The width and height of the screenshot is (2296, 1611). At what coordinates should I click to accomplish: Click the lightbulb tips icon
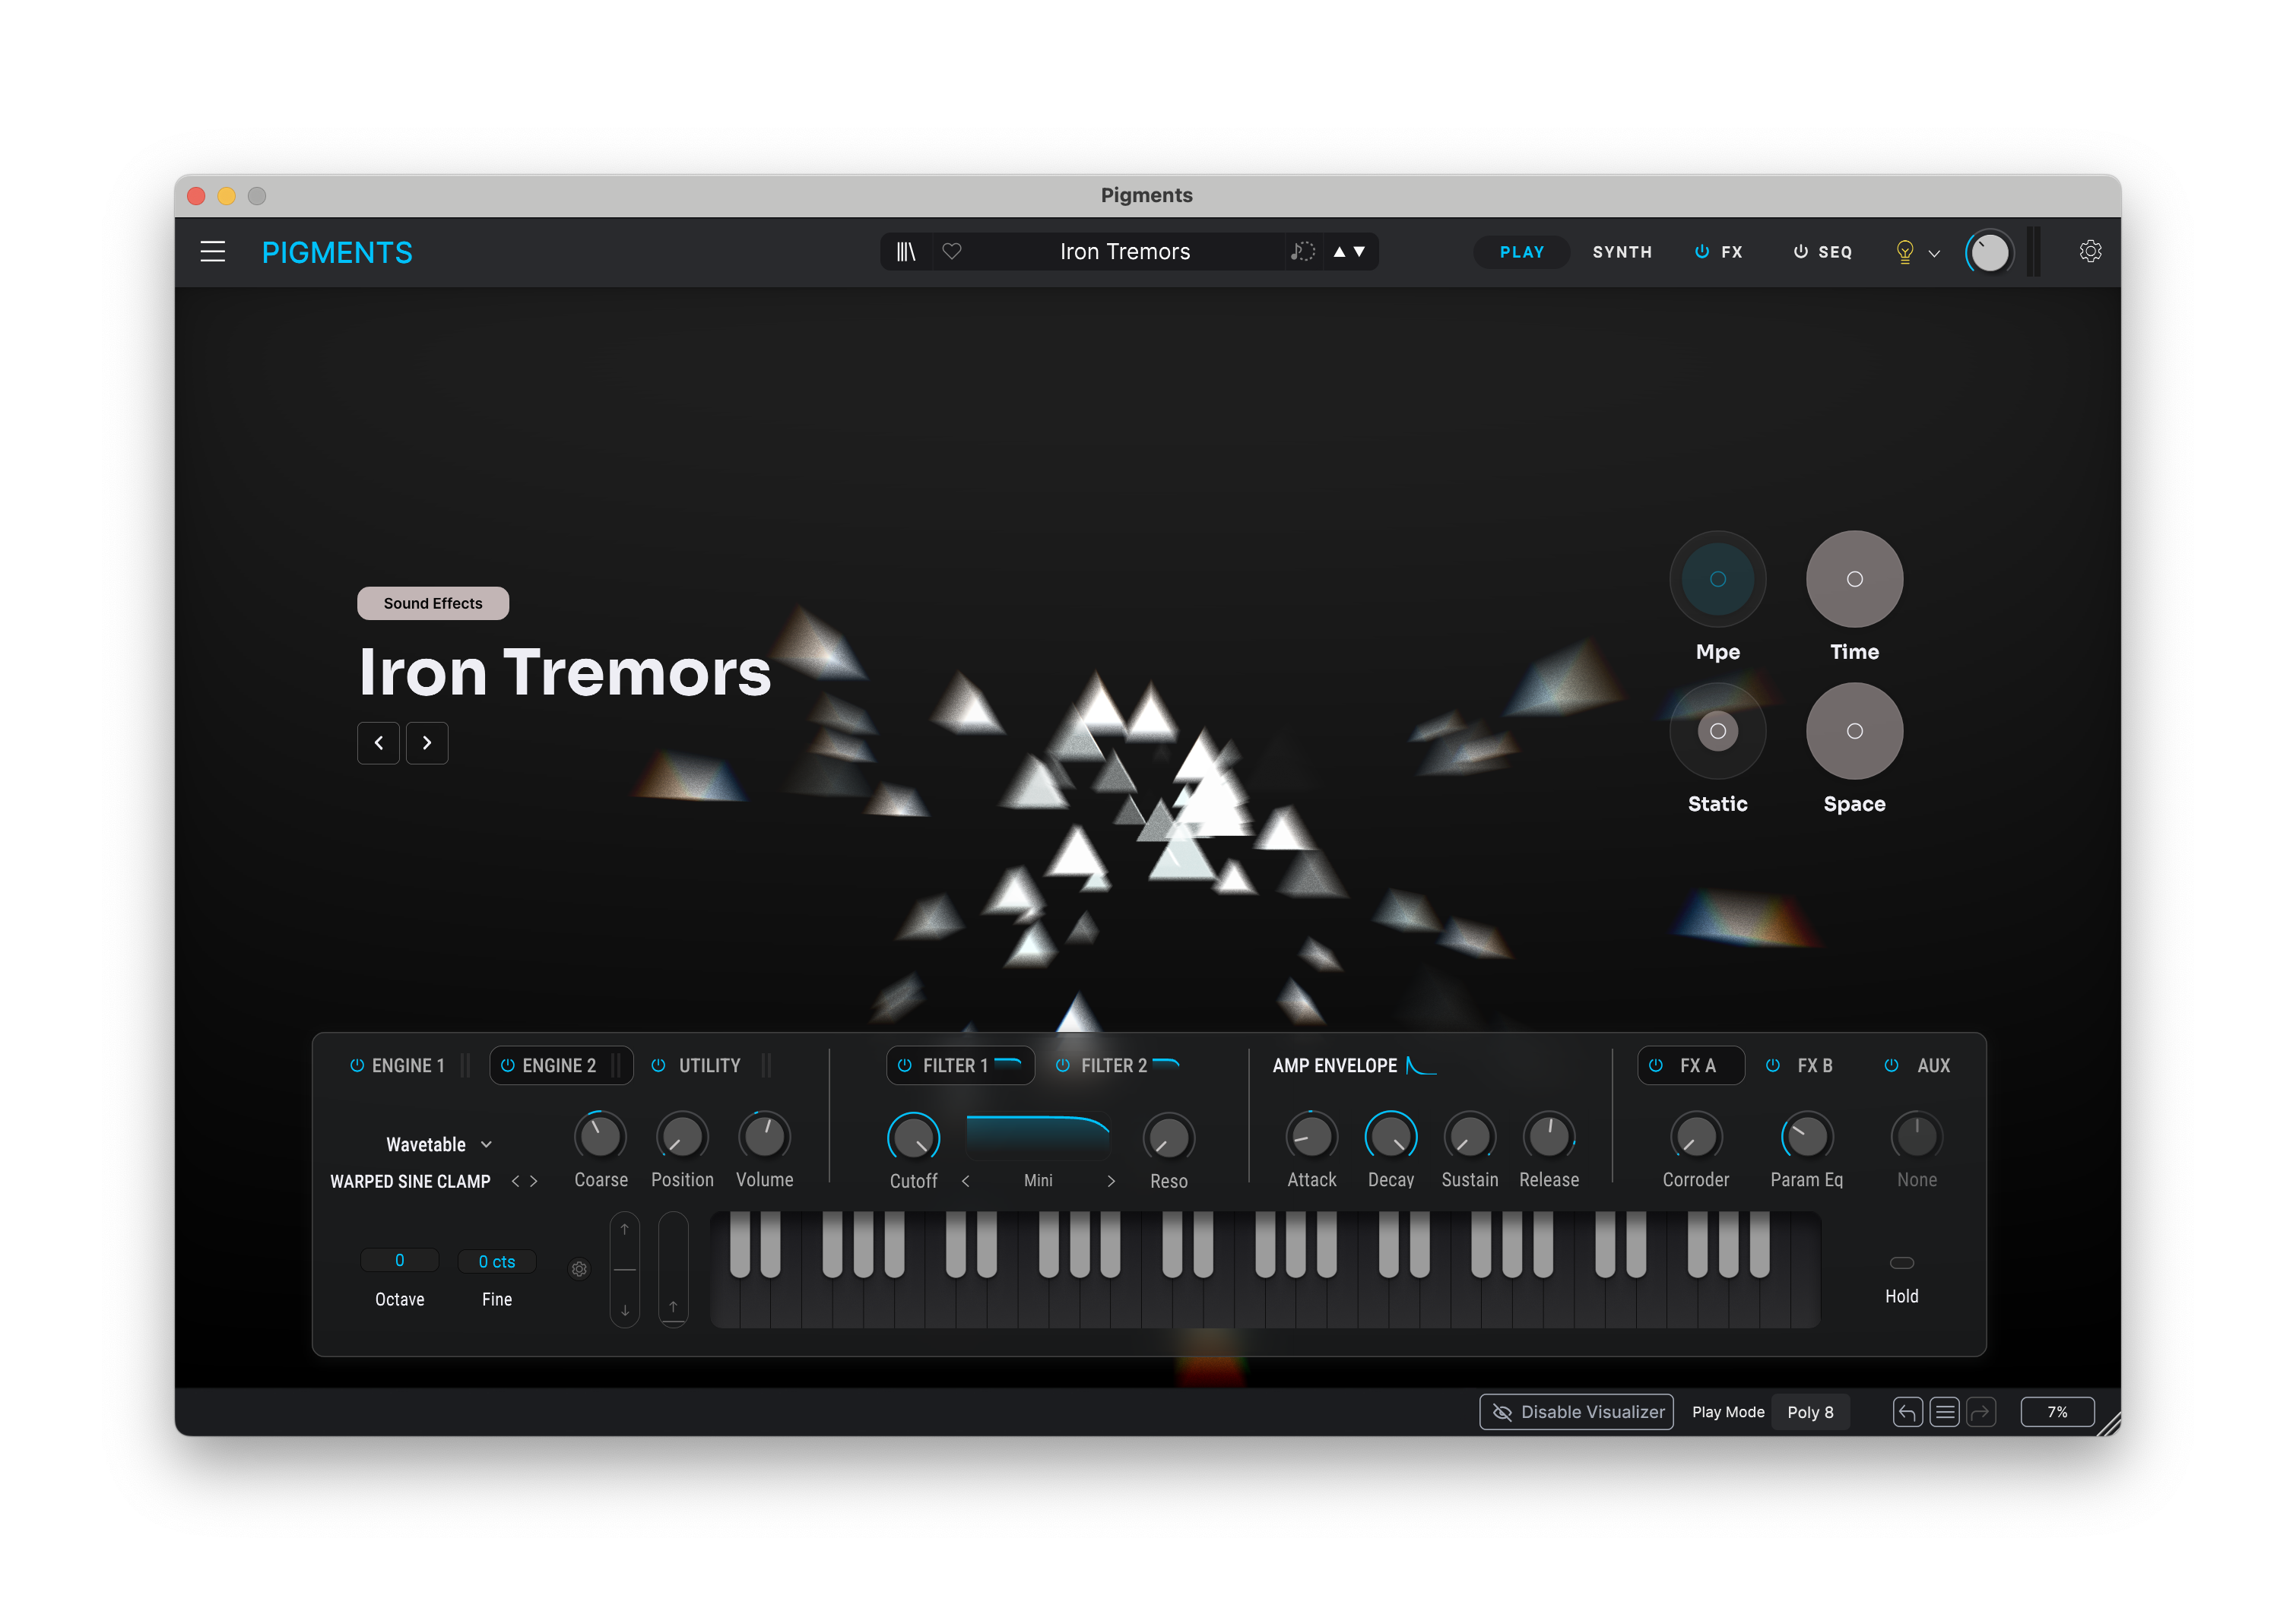coord(1904,252)
